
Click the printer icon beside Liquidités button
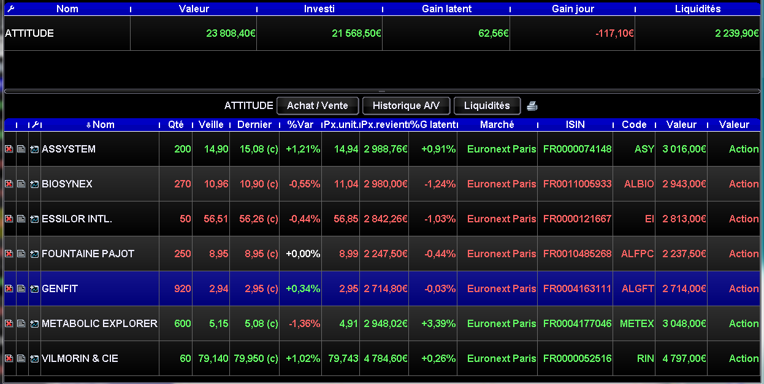tap(532, 106)
